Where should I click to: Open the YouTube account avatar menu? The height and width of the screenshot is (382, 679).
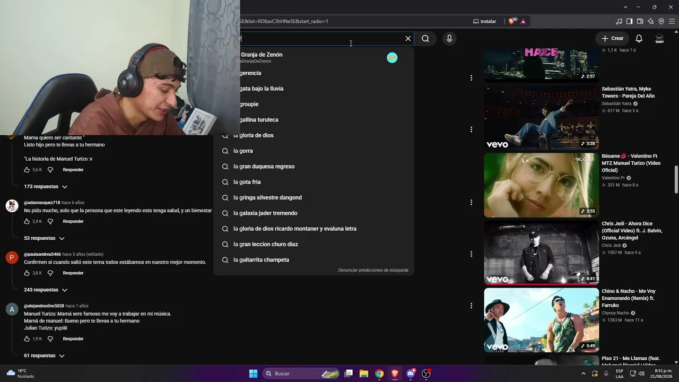[659, 39]
